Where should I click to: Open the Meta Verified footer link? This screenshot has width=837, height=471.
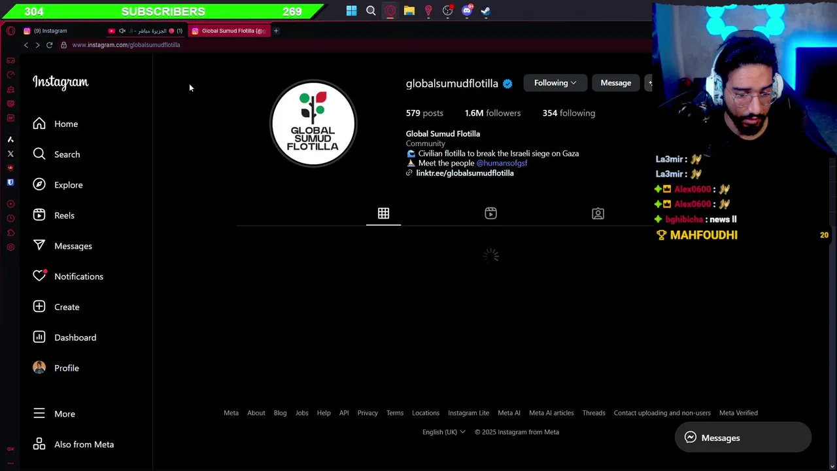coord(738,413)
